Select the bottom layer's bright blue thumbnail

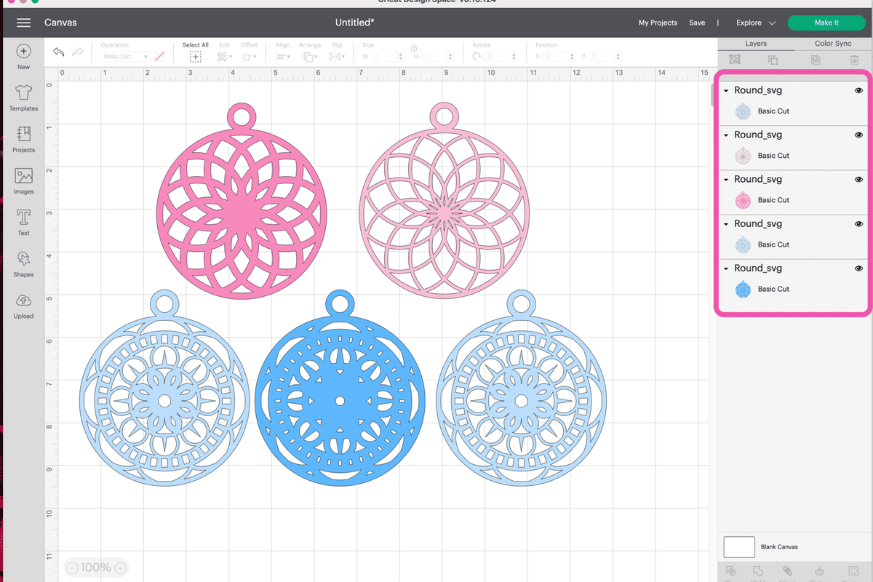(743, 290)
